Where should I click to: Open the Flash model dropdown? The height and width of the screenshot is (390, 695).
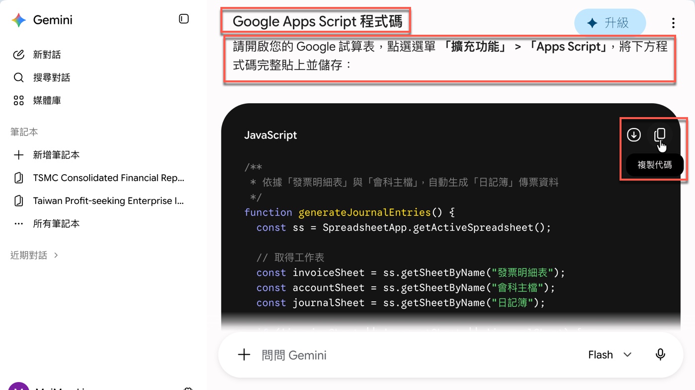pos(610,355)
